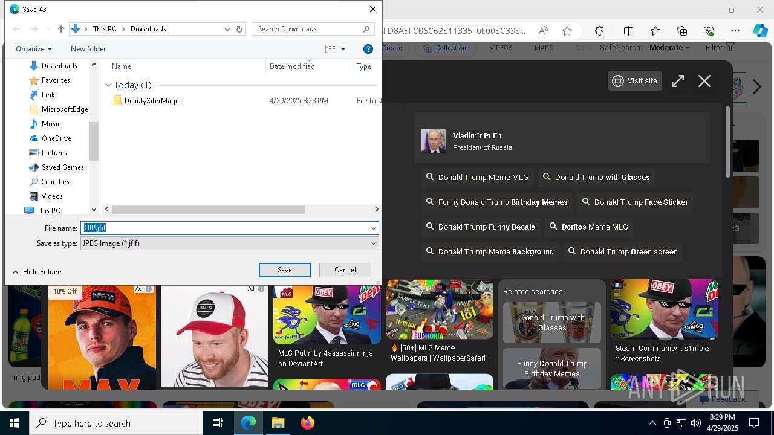Expand image viewer to full screen
774x435 pixels.
click(x=678, y=81)
